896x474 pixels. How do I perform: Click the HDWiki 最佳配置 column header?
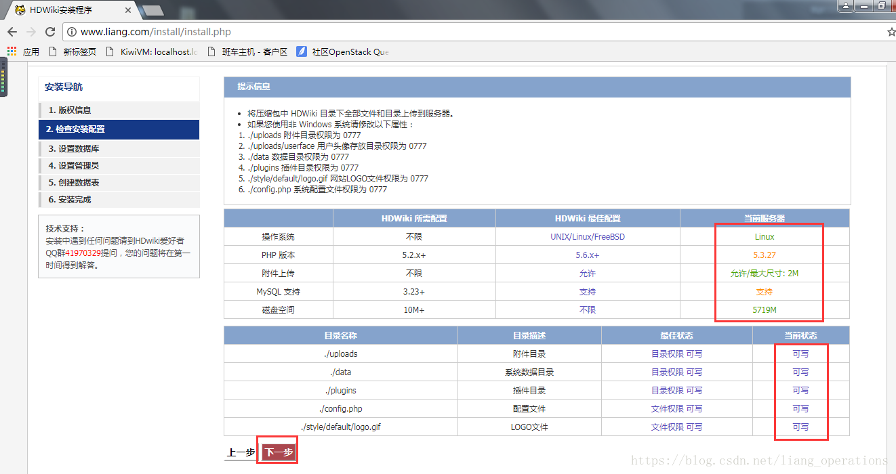pyautogui.click(x=588, y=219)
